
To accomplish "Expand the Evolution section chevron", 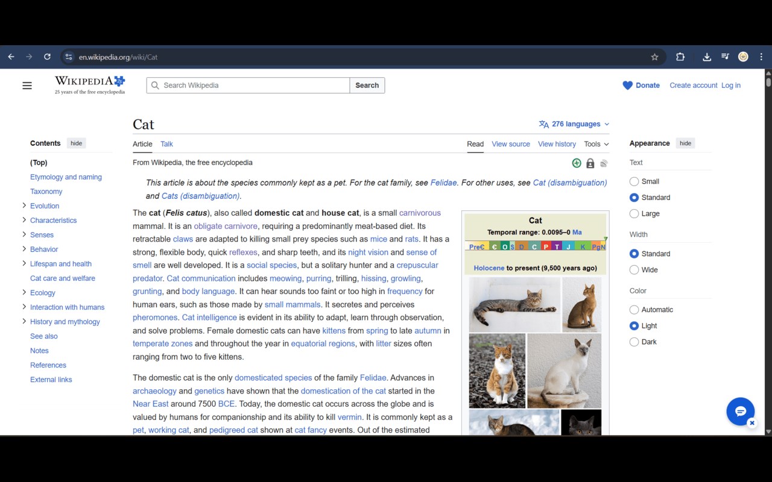I will click(x=24, y=205).
